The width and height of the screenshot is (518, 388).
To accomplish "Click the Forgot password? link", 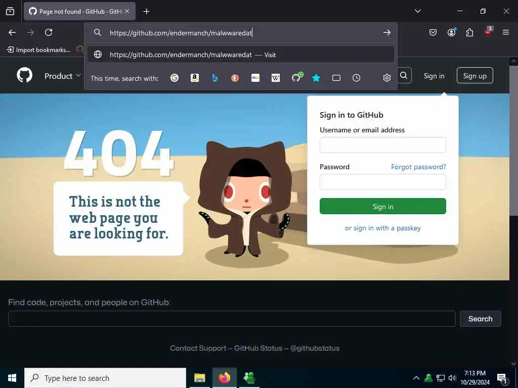I will click(x=418, y=167).
